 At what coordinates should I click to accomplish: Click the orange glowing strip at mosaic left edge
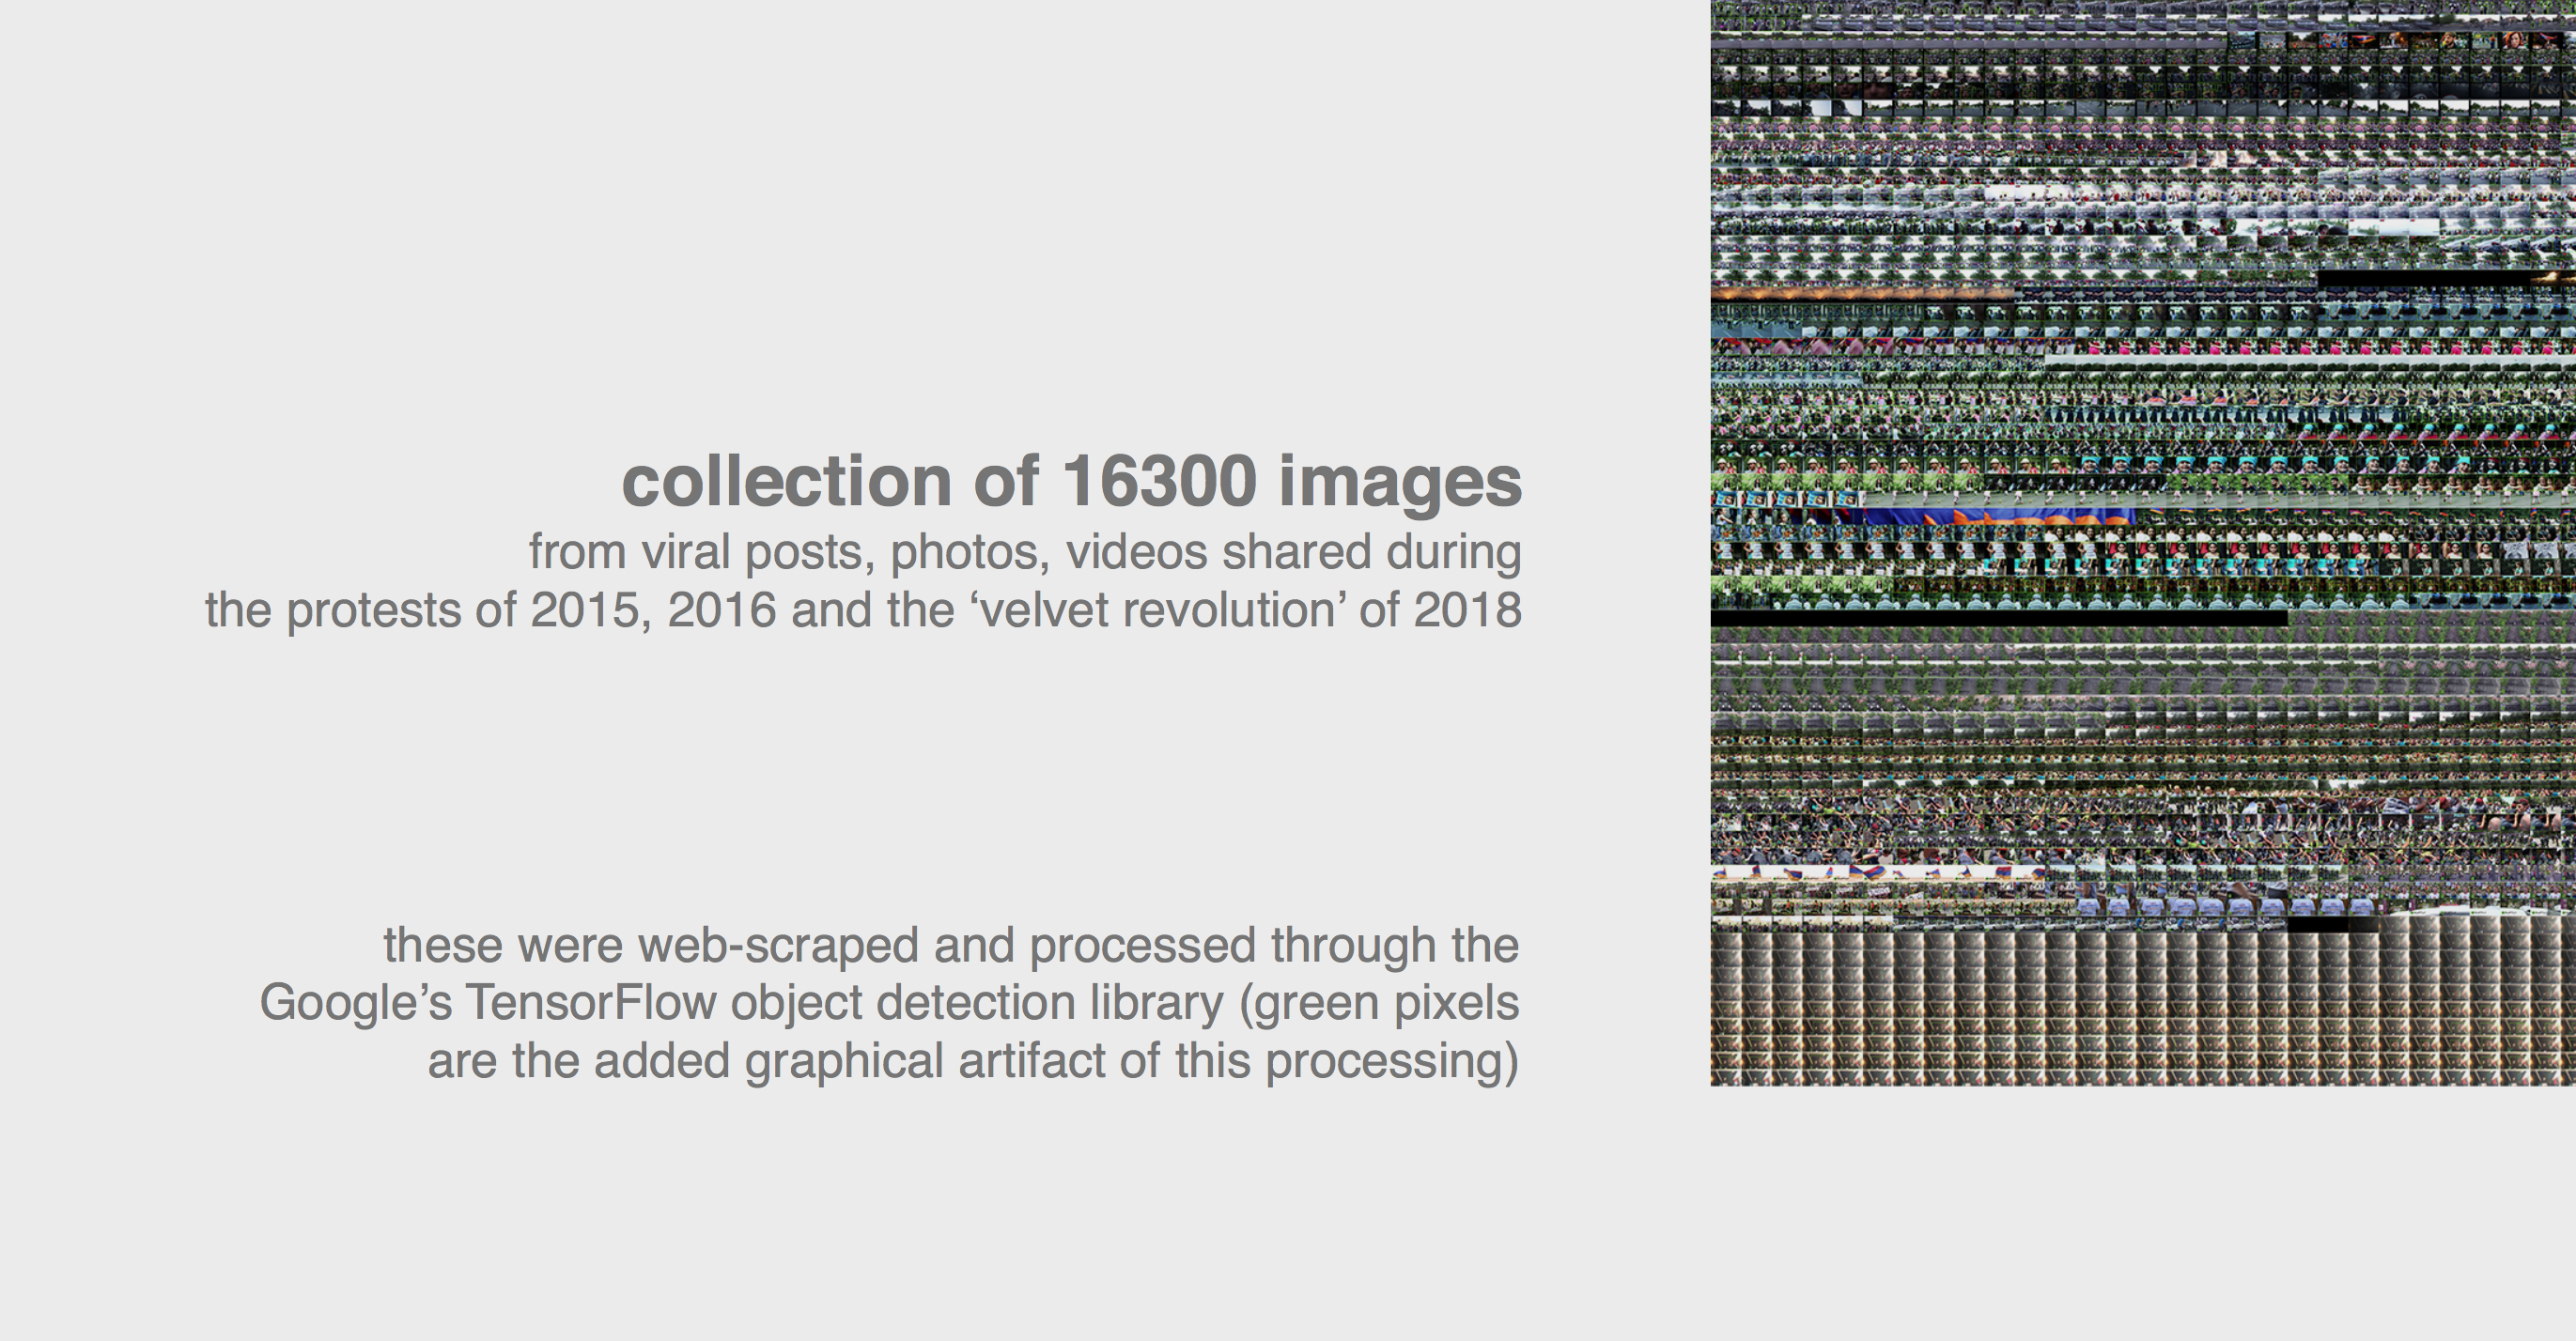(1860, 294)
